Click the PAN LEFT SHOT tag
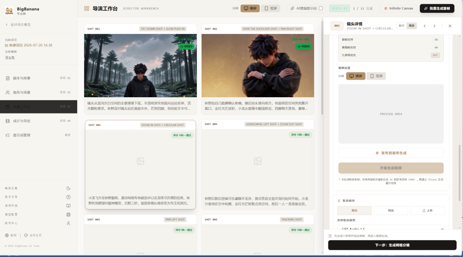This screenshot has height=257, width=463. tap(175, 220)
